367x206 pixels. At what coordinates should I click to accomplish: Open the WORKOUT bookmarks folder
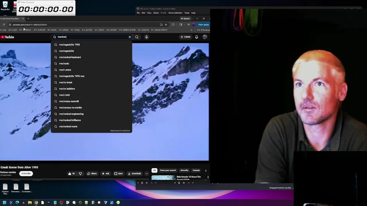coord(25,30)
